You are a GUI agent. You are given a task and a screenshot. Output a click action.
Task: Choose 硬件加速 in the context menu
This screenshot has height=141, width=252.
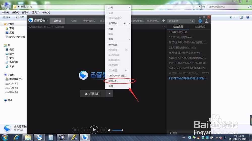pyautogui.click(x=118, y=45)
